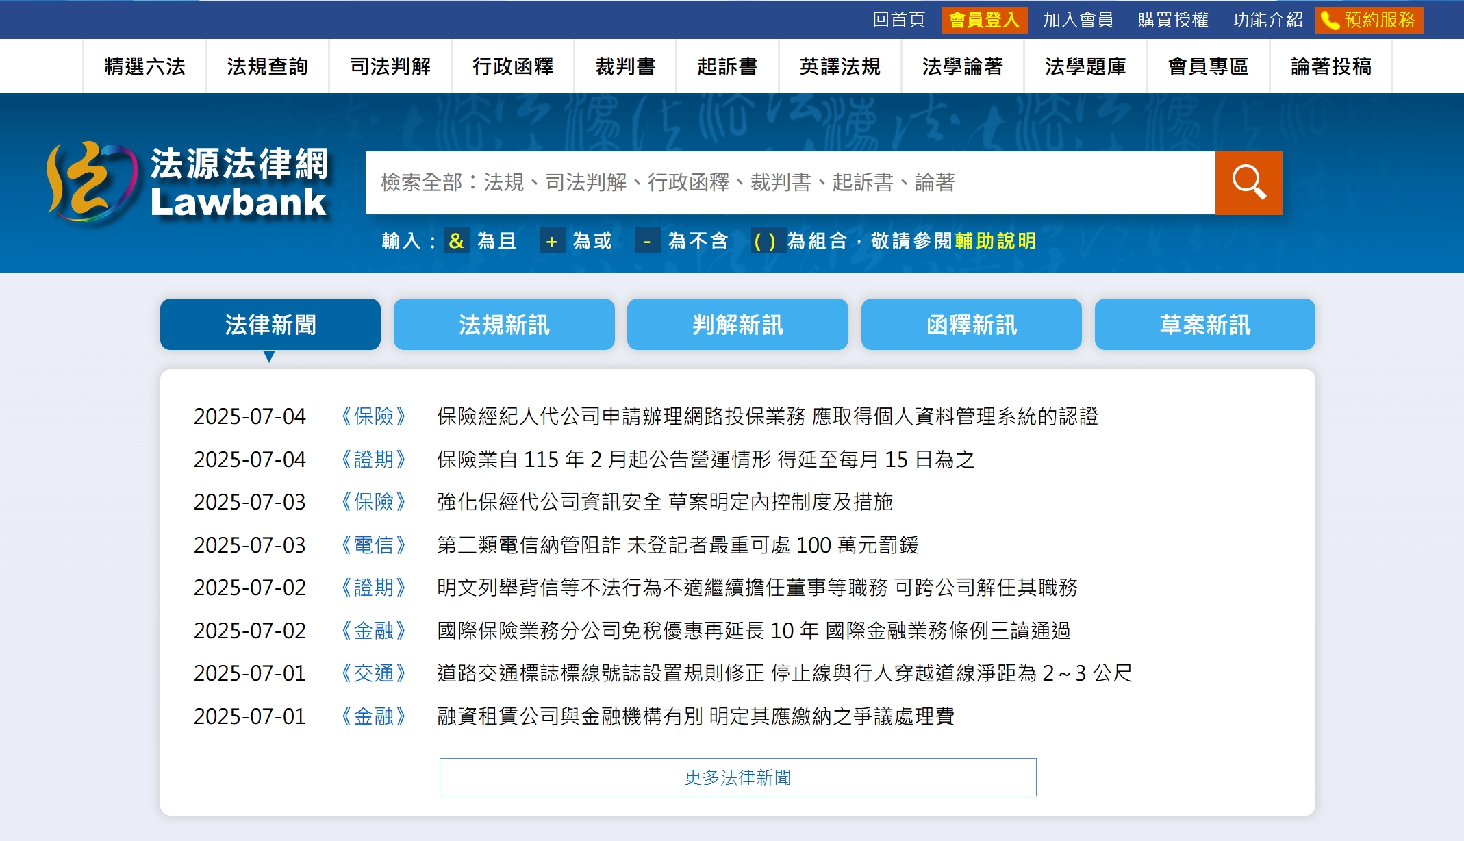1464x841 pixels.
Task: Click the 《保險》 tag on the first news item
Action: click(x=373, y=416)
